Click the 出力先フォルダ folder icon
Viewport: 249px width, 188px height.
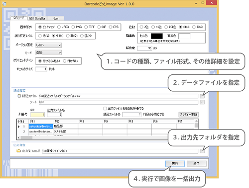pyautogui.click(x=18, y=151)
